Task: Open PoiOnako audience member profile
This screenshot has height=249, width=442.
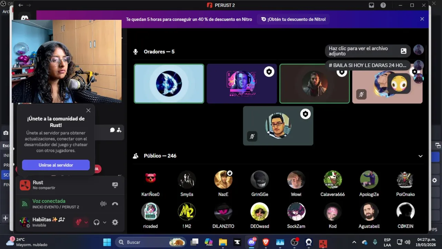Action: [x=405, y=184]
